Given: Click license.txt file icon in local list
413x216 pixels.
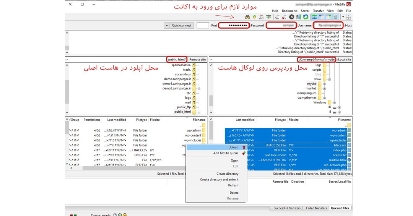Looking at the screenshot, I should (349, 155).
